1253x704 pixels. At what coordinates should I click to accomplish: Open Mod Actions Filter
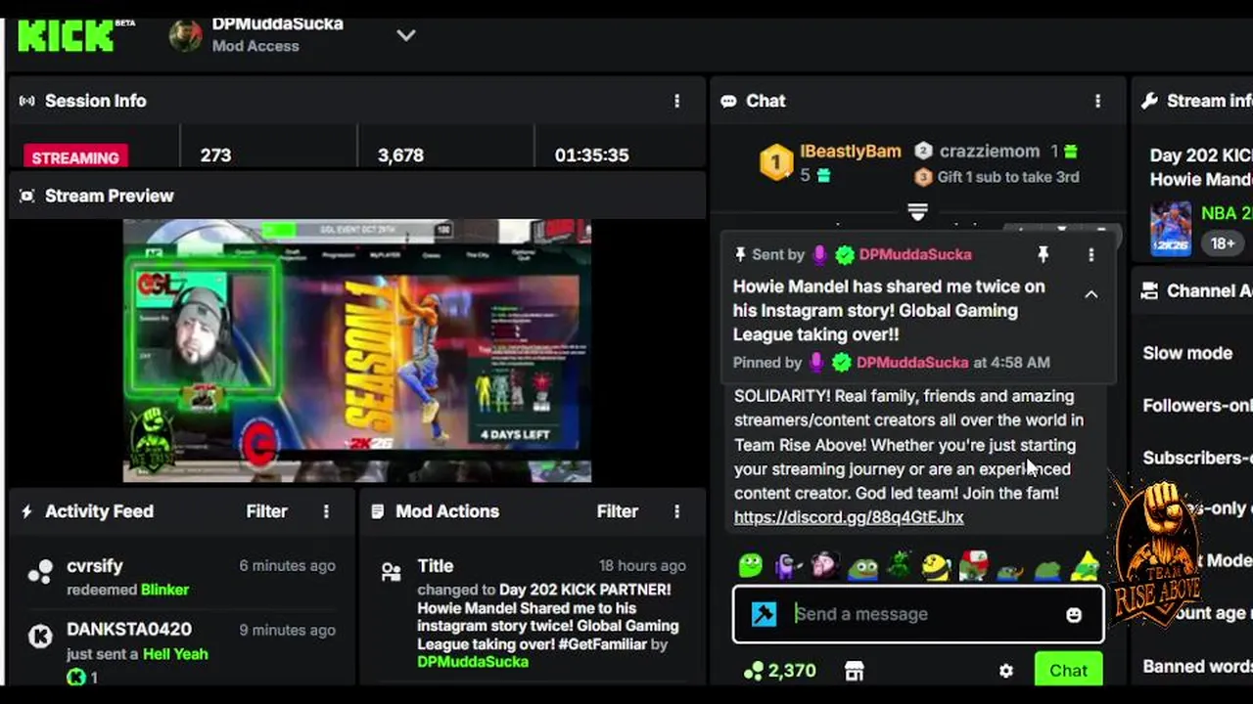click(x=617, y=511)
